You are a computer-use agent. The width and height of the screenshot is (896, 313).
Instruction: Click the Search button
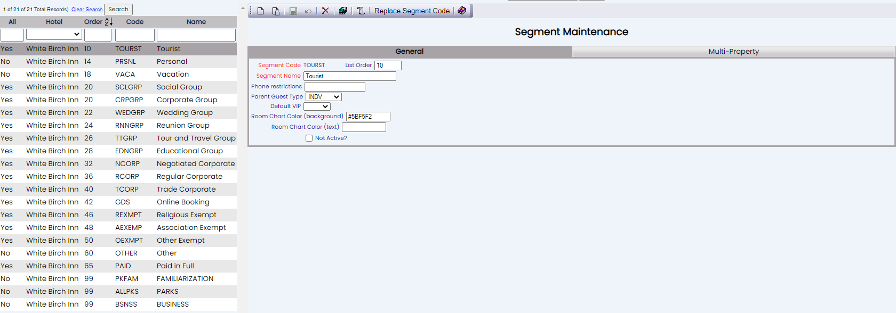tap(118, 10)
